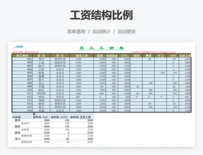Select the 陈环 row label in pivot table
This screenshot has height=155, width=203.
[x=17, y=120]
